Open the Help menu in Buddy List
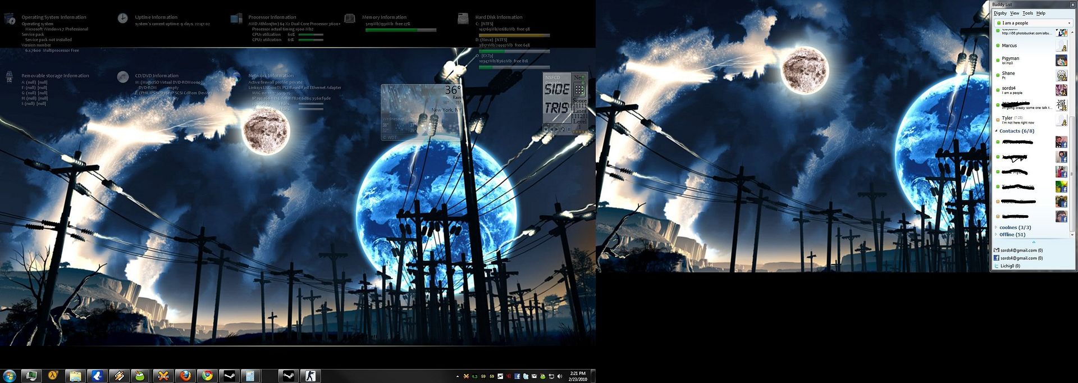The width and height of the screenshot is (1078, 383). pyautogui.click(x=1040, y=13)
